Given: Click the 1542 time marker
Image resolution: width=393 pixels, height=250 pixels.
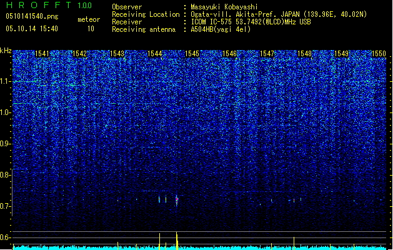Looking at the screenshot, I should click(79, 54).
